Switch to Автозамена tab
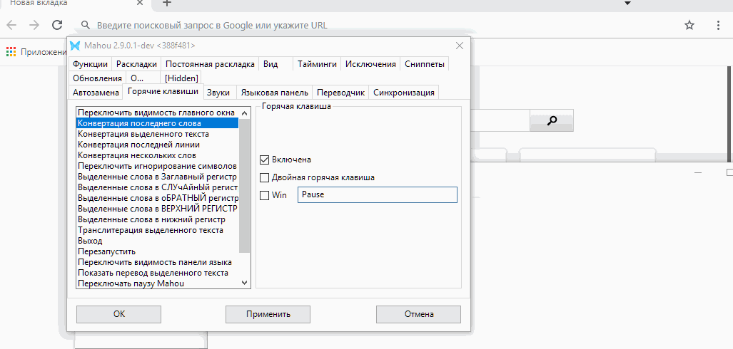This screenshot has width=733, height=349. [x=96, y=93]
